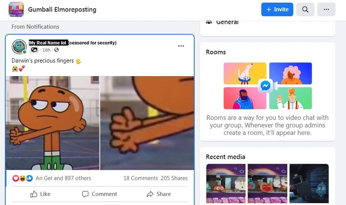This screenshot has width=346, height=205.
Task: Click the Messenger Rooms camera icon
Action: coord(268,86)
